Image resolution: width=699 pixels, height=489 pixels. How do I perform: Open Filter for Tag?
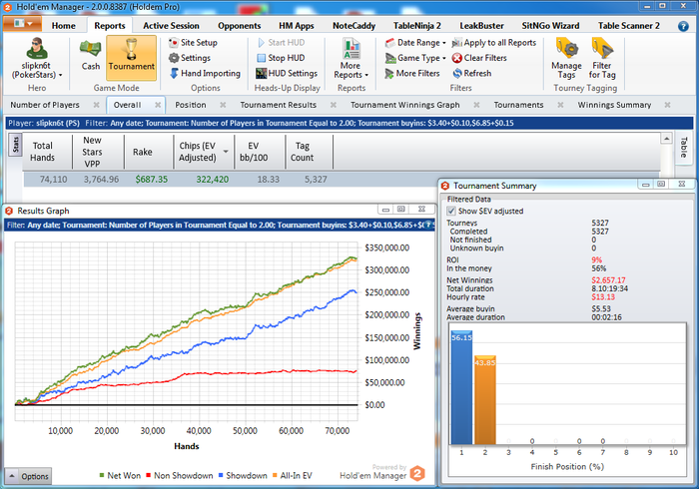point(602,59)
